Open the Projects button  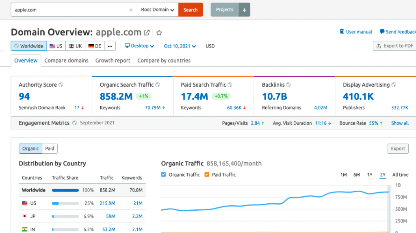coord(224,10)
